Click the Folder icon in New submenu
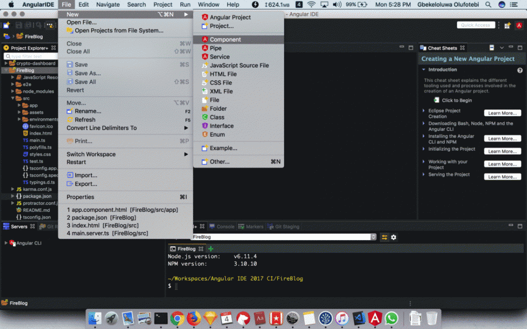527x329 pixels. click(x=205, y=108)
